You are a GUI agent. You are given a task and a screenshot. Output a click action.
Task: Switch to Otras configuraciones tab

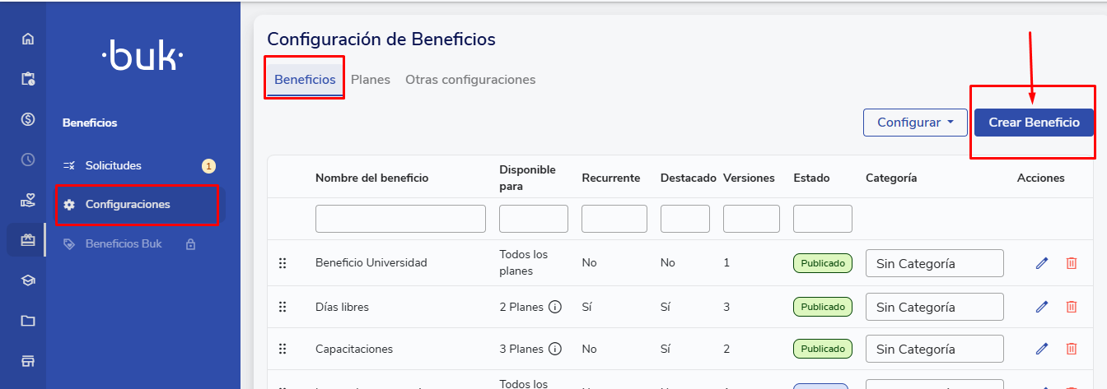point(470,80)
